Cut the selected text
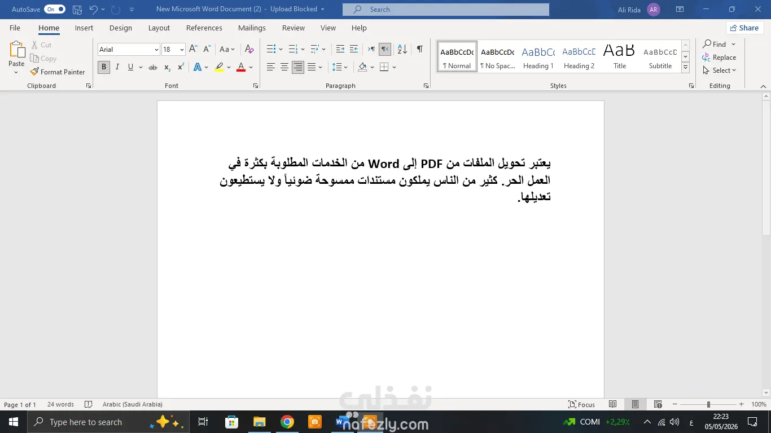Screen dimensions: 771x433 coord(41,45)
